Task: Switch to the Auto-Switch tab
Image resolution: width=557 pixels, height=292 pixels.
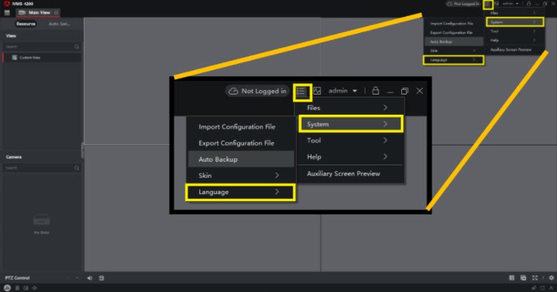Action: click(x=59, y=24)
